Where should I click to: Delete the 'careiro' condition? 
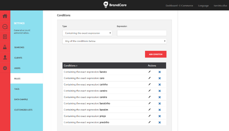(160, 91)
